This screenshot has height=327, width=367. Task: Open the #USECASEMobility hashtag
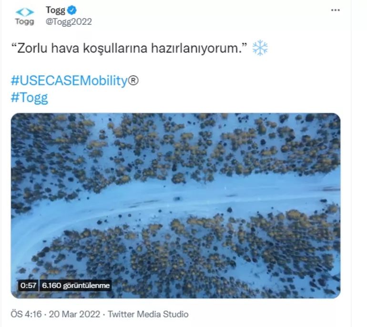pyautogui.click(x=69, y=81)
